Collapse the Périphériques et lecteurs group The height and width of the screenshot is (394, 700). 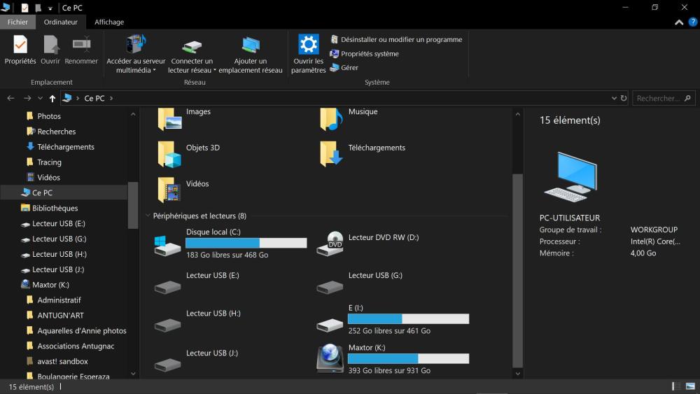click(148, 216)
